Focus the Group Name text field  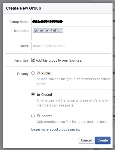pyautogui.click(x=71, y=22)
